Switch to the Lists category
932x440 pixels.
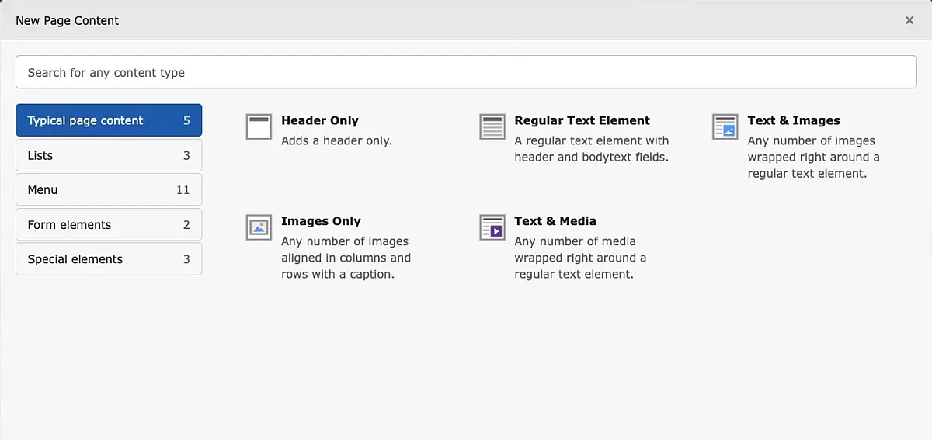click(x=109, y=155)
